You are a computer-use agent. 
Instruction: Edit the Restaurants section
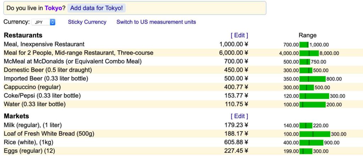point(239,35)
